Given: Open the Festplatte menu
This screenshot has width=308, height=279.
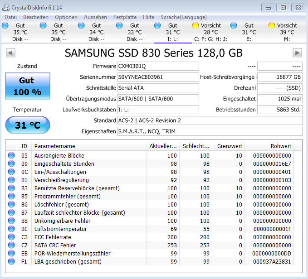Looking at the screenshot, I should pos(125,17).
